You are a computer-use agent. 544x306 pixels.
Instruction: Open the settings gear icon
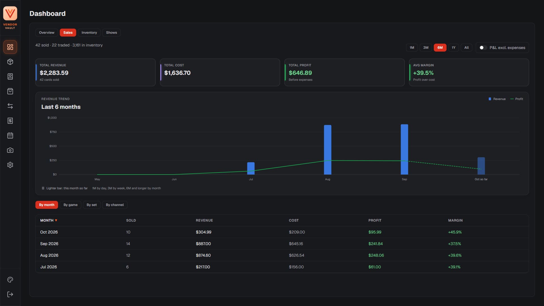click(x=10, y=165)
